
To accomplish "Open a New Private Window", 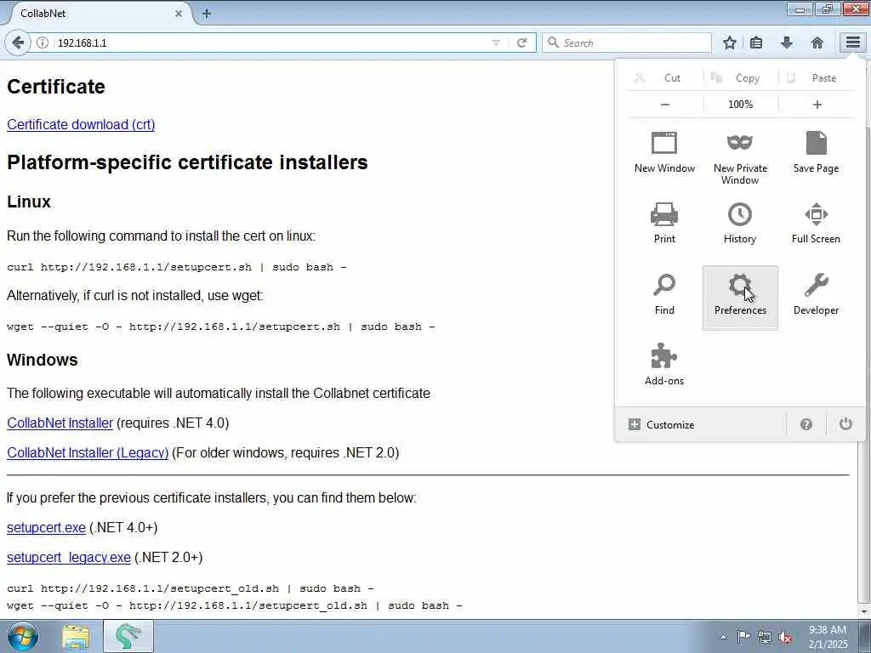I will pyautogui.click(x=740, y=158).
